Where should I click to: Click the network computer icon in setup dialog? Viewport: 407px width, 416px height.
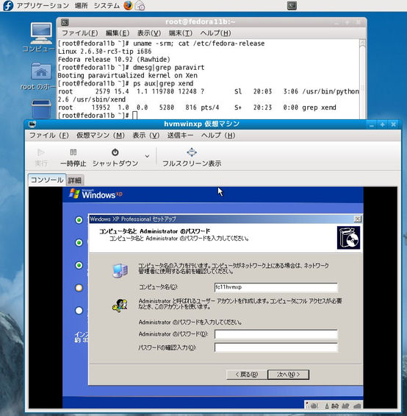tap(120, 270)
